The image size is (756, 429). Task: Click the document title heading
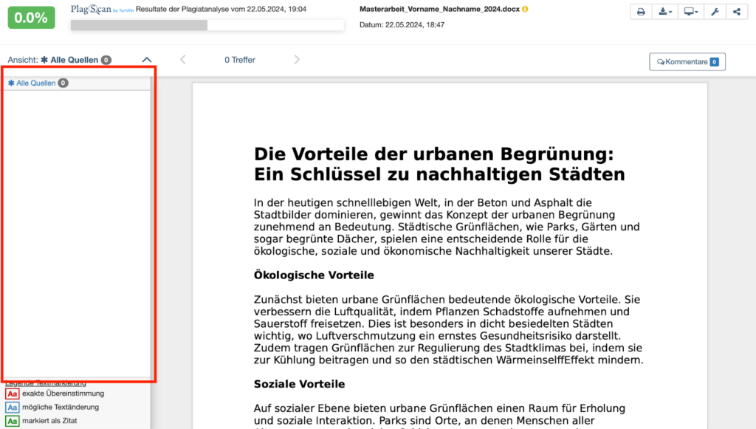coord(439,164)
